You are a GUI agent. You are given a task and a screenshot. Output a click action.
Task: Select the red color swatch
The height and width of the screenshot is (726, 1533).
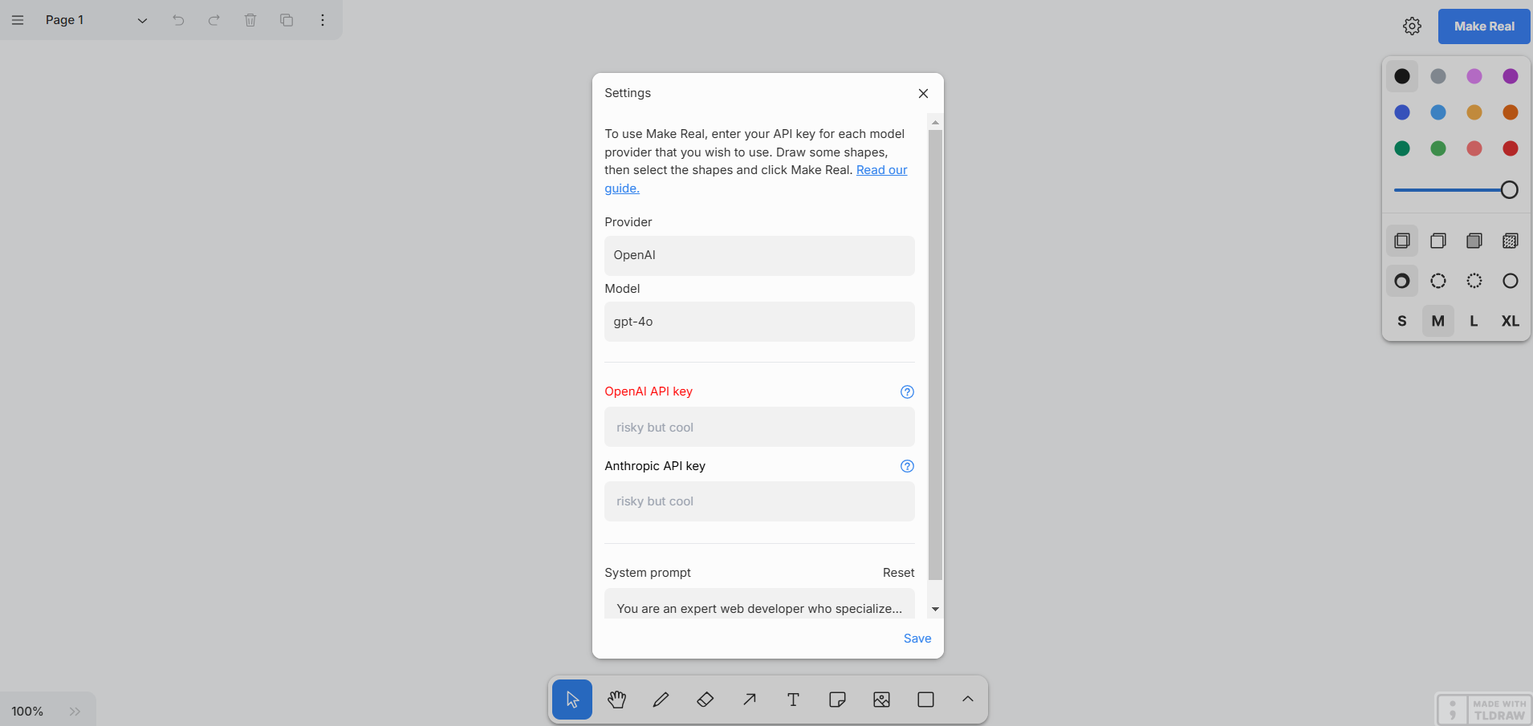click(1510, 149)
